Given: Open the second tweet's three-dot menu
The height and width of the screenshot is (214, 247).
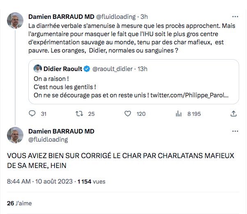Looking at the screenshot, I should pos(235,131).
